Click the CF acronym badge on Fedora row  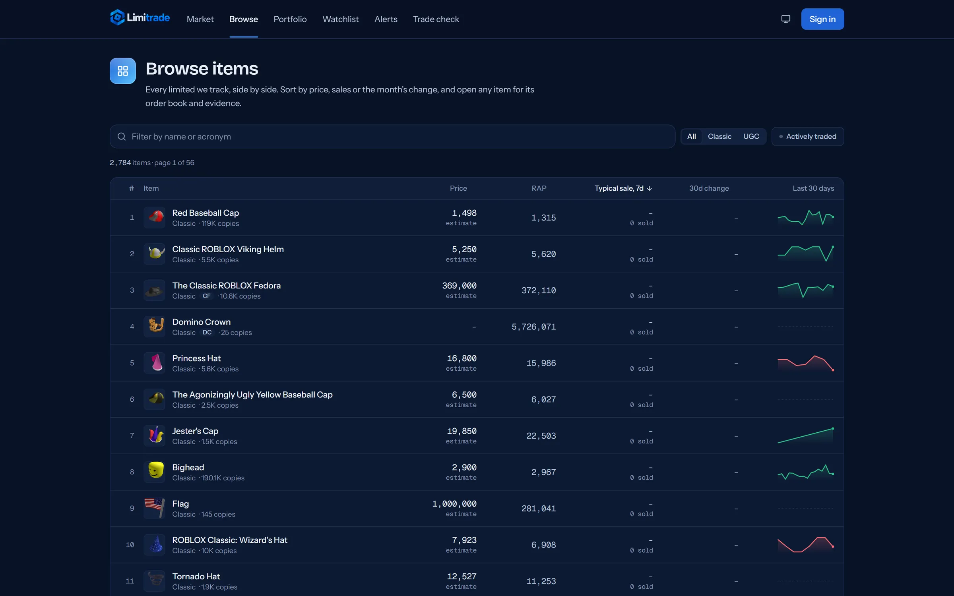tap(207, 296)
